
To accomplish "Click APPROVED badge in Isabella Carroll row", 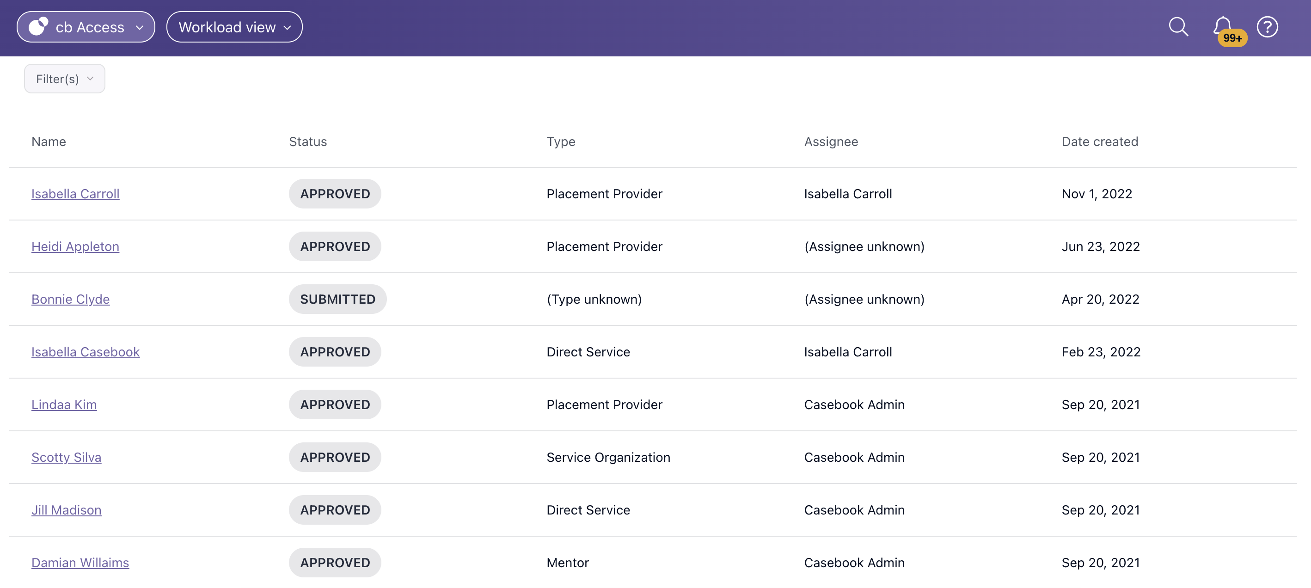I will 335,194.
